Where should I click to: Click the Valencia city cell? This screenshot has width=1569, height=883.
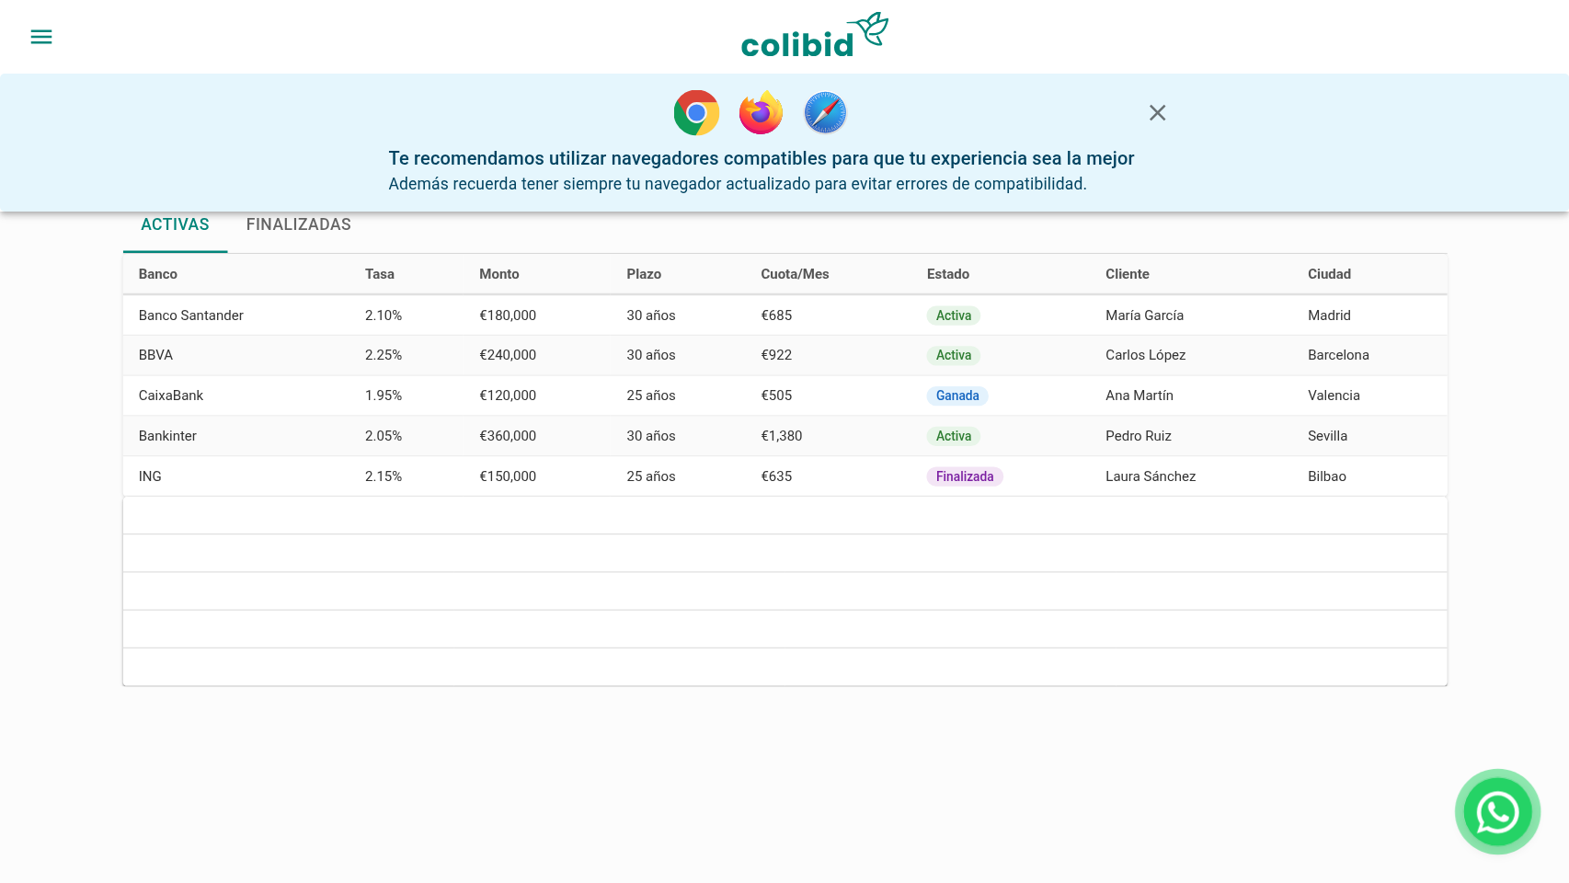coord(1334,396)
